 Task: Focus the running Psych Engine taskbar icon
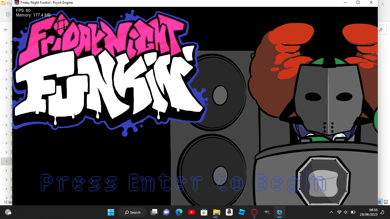279,212
